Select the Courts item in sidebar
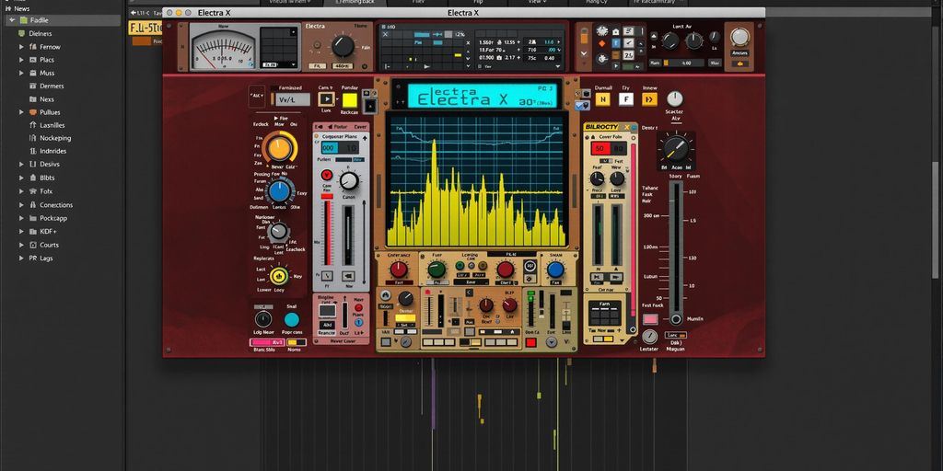Screen dimensions: 943x471 coord(49,246)
